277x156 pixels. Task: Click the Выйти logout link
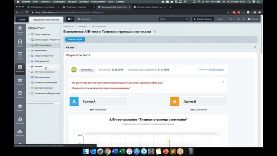(x=220, y=19)
